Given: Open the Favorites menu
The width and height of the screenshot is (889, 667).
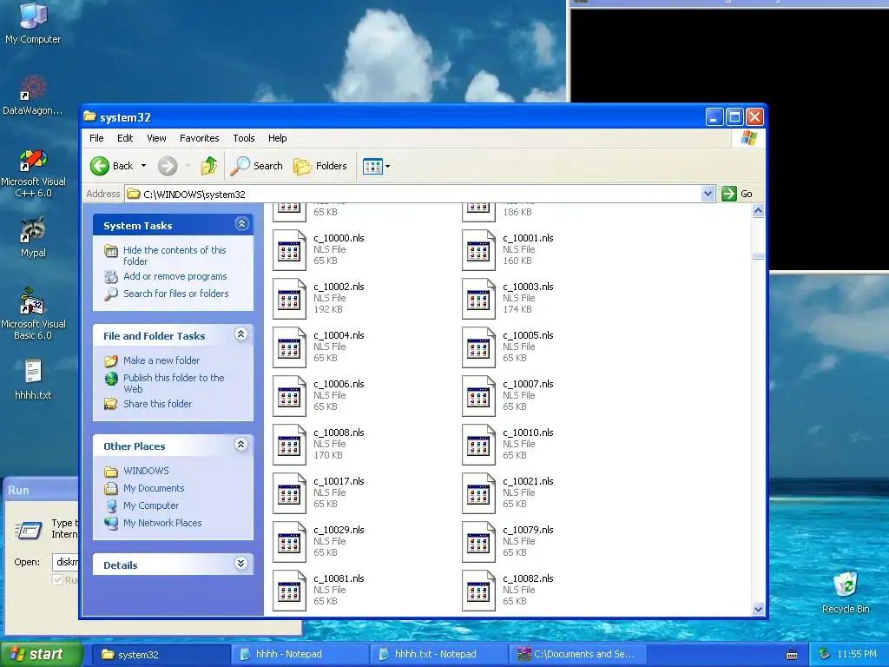Looking at the screenshot, I should (x=199, y=138).
